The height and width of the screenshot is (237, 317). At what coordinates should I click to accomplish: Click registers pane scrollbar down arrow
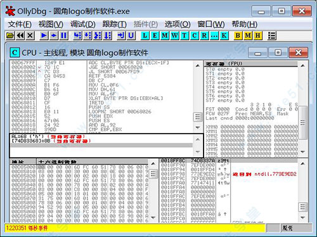pyautogui.click(x=303, y=152)
